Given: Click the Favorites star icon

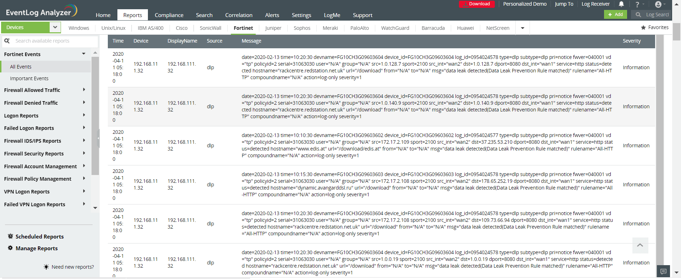Looking at the screenshot, I should pos(643,27).
